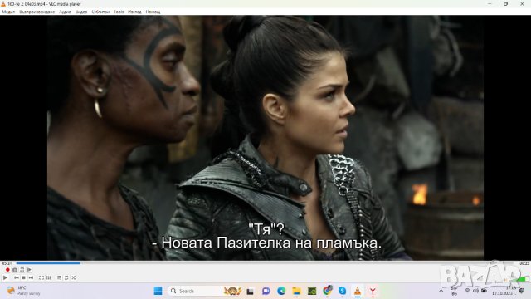Click the elapsed time label

click(x=7, y=263)
